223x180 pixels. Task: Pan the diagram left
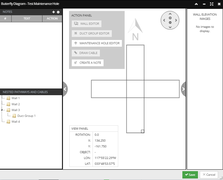[x=164, y=20]
